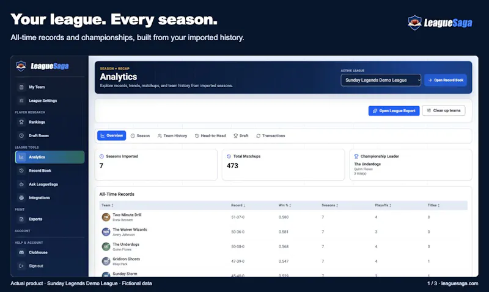The height and width of the screenshot is (292, 489).
Task: Switch to the Team History tab
Action: coord(172,136)
